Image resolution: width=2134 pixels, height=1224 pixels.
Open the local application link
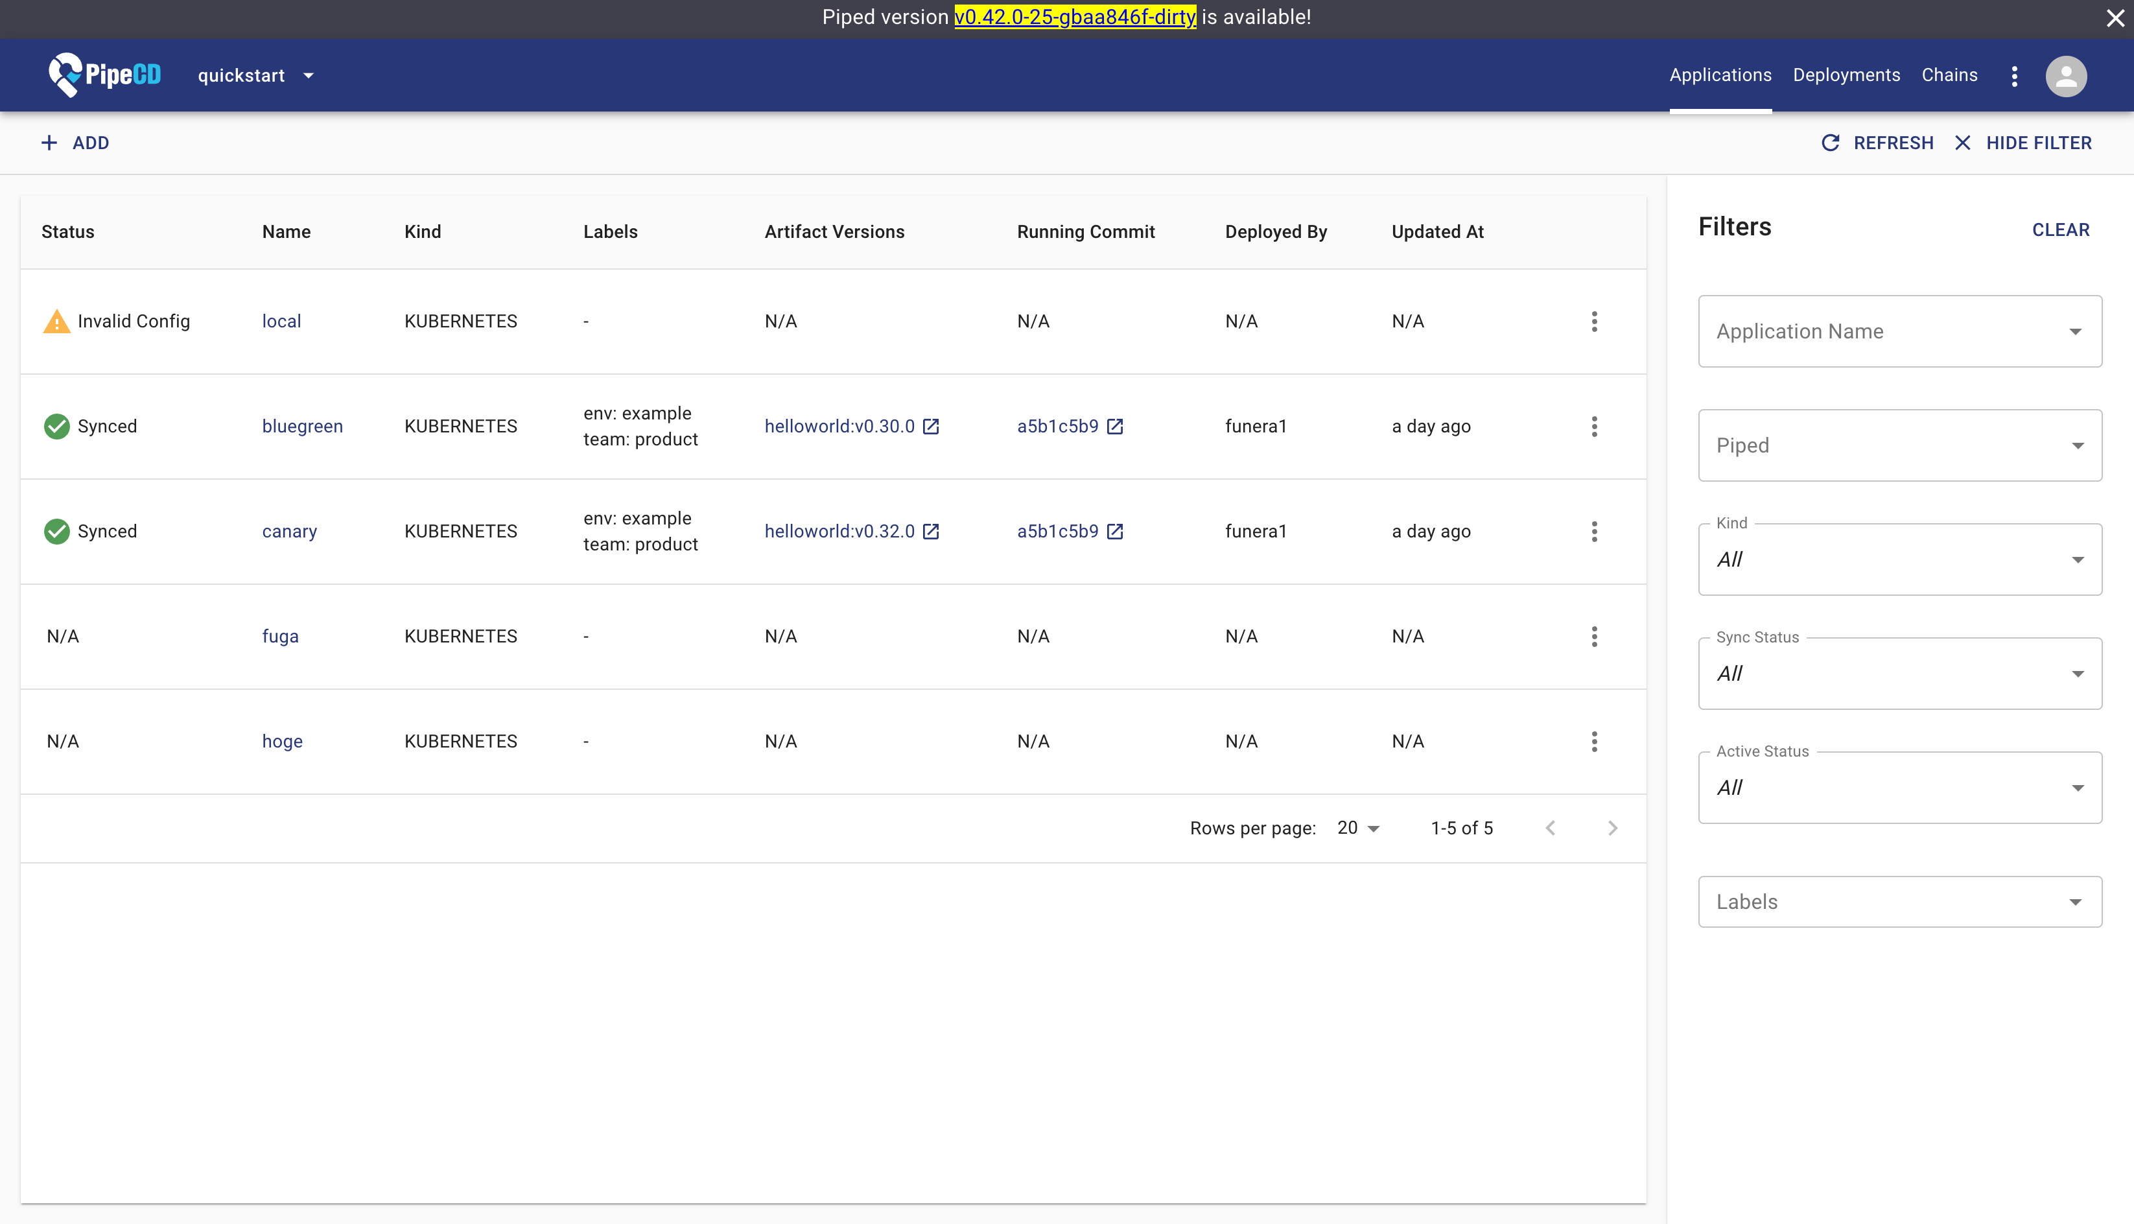coord(281,321)
